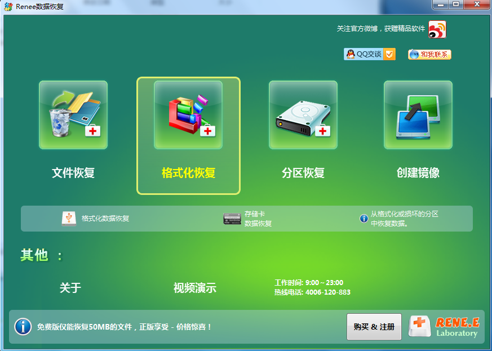Screen dimensions: 492x351
Task: Click the blue info icon in bottom bar
Action: [x=23, y=326]
